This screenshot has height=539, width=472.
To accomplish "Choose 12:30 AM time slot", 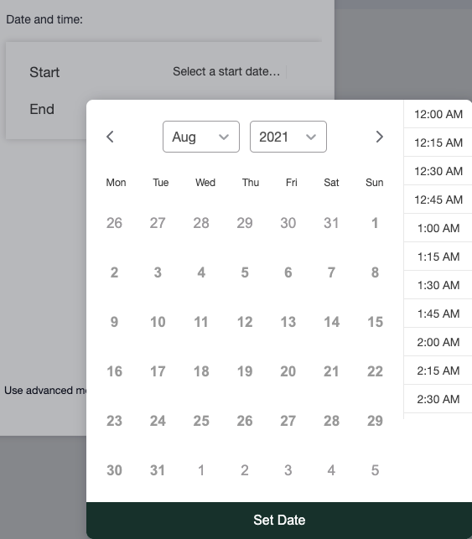I will point(438,171).
